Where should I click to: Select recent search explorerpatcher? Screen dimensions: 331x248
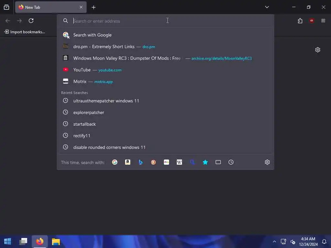point(165,112)
